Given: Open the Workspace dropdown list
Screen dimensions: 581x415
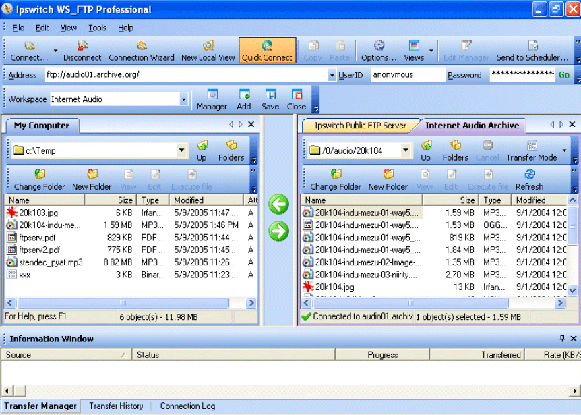Looking at the screenshot, I should [183, 99].
